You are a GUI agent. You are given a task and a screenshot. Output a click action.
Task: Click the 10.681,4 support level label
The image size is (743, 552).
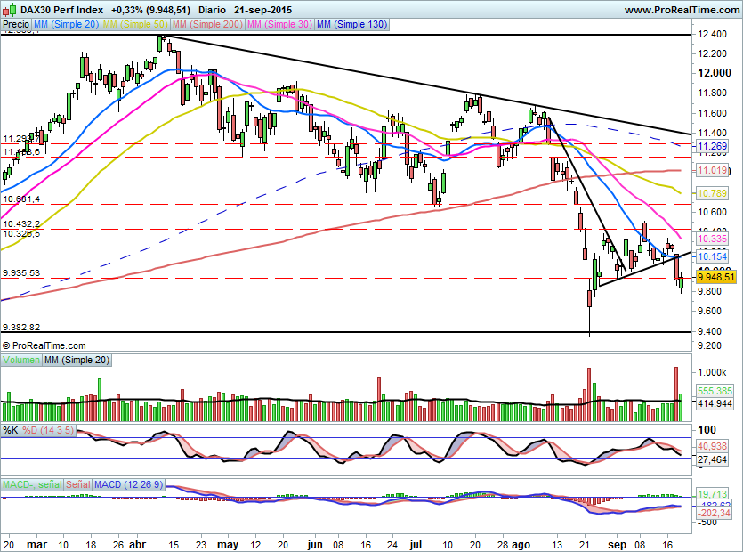click(x=21, y=199)
